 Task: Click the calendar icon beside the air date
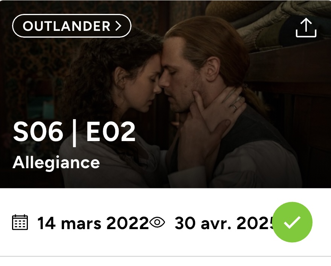point(20,222)
